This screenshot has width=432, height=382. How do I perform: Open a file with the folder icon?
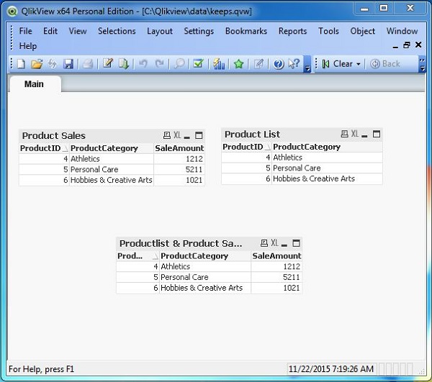pos(37,64)
